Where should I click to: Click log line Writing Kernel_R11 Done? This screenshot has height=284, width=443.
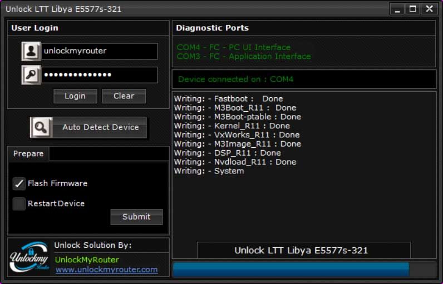[232, 126]
